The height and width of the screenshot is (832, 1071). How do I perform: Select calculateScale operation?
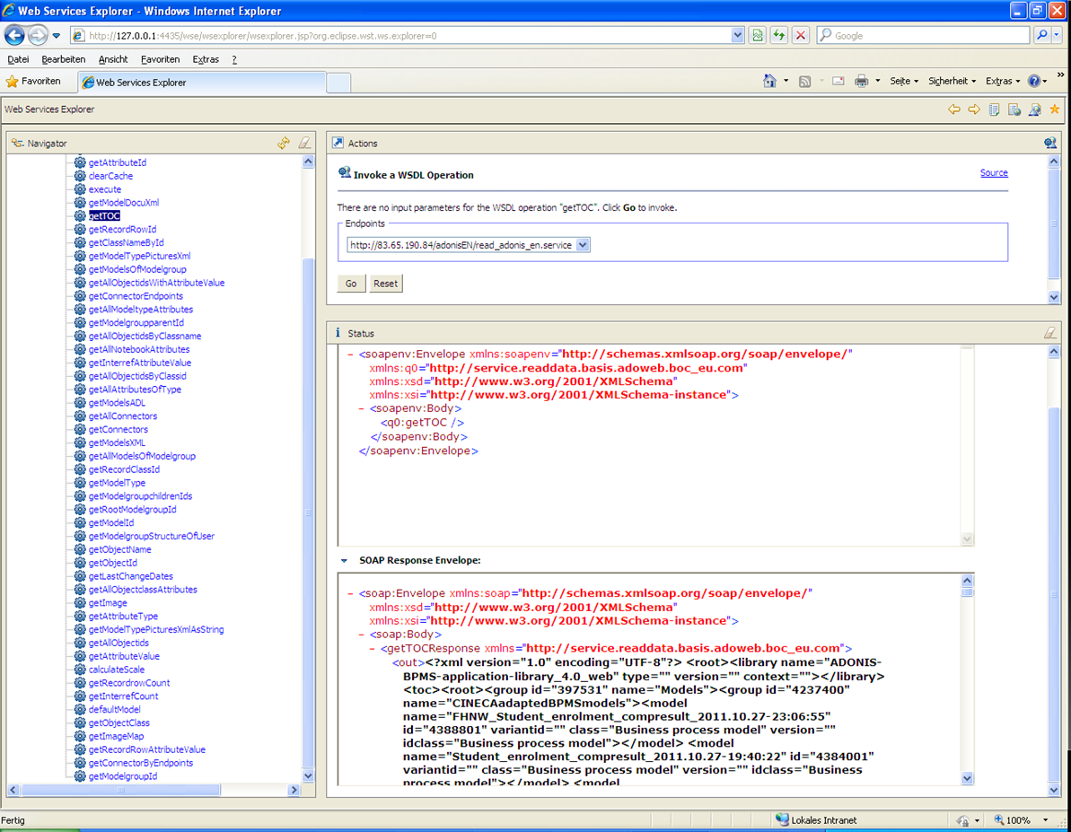tap(116, 670)
